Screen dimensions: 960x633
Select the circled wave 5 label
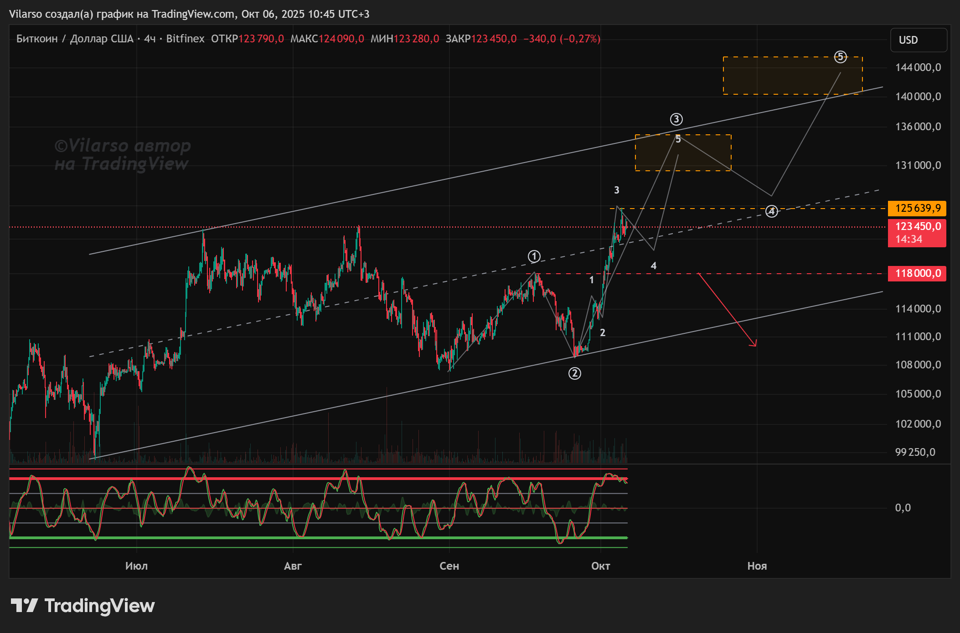click(x=840, y=57)
